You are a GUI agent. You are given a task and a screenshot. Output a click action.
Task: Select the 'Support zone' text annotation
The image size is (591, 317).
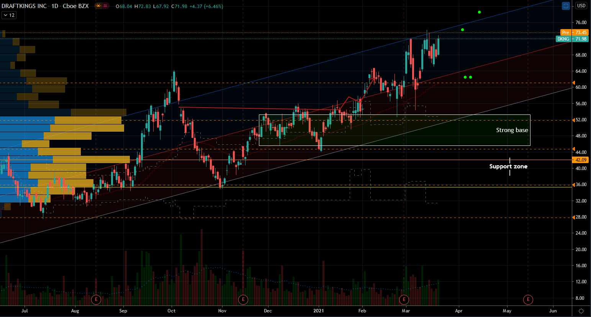508,166
